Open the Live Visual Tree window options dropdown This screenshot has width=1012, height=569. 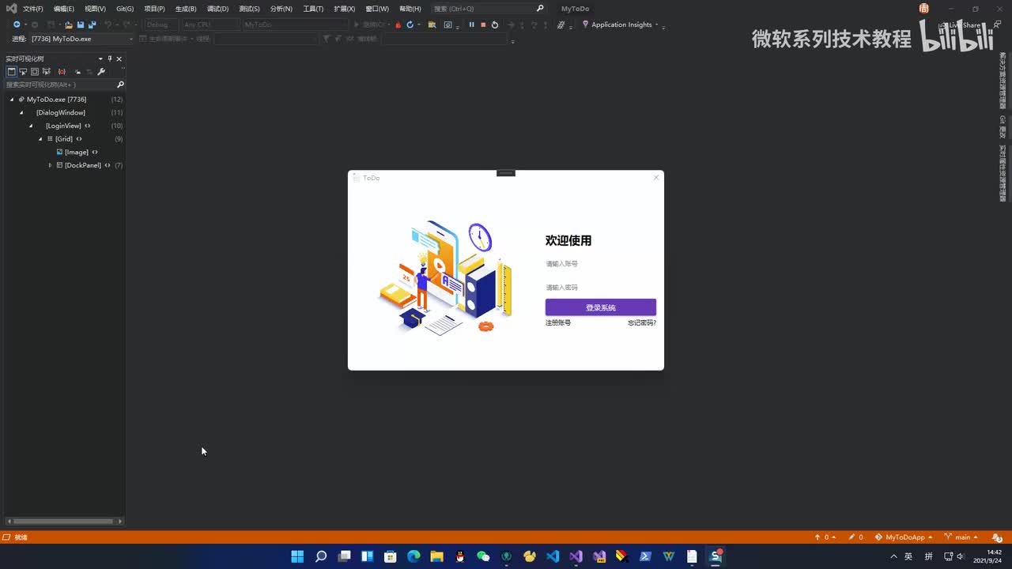[100, 58]
